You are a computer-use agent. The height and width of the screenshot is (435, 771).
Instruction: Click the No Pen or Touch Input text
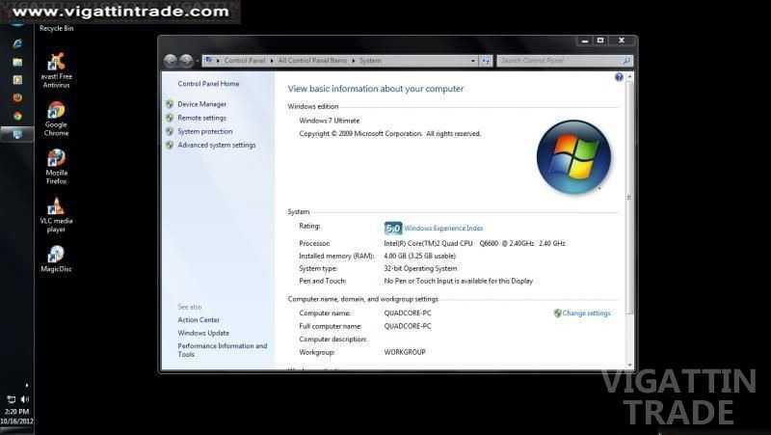tap(459, 281)
